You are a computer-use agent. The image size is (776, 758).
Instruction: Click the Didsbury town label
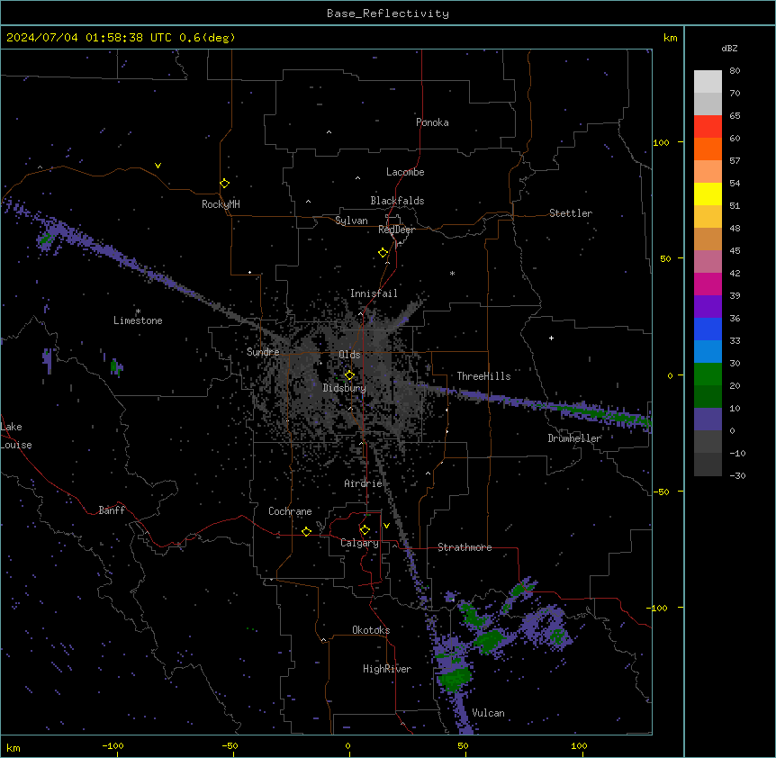point(345,388)
